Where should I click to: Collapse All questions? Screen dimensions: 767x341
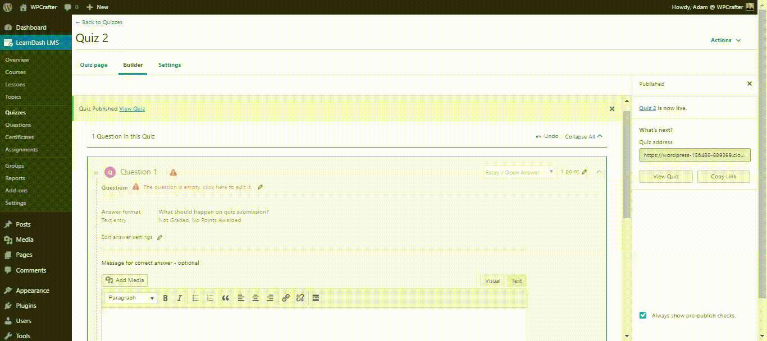584,136
